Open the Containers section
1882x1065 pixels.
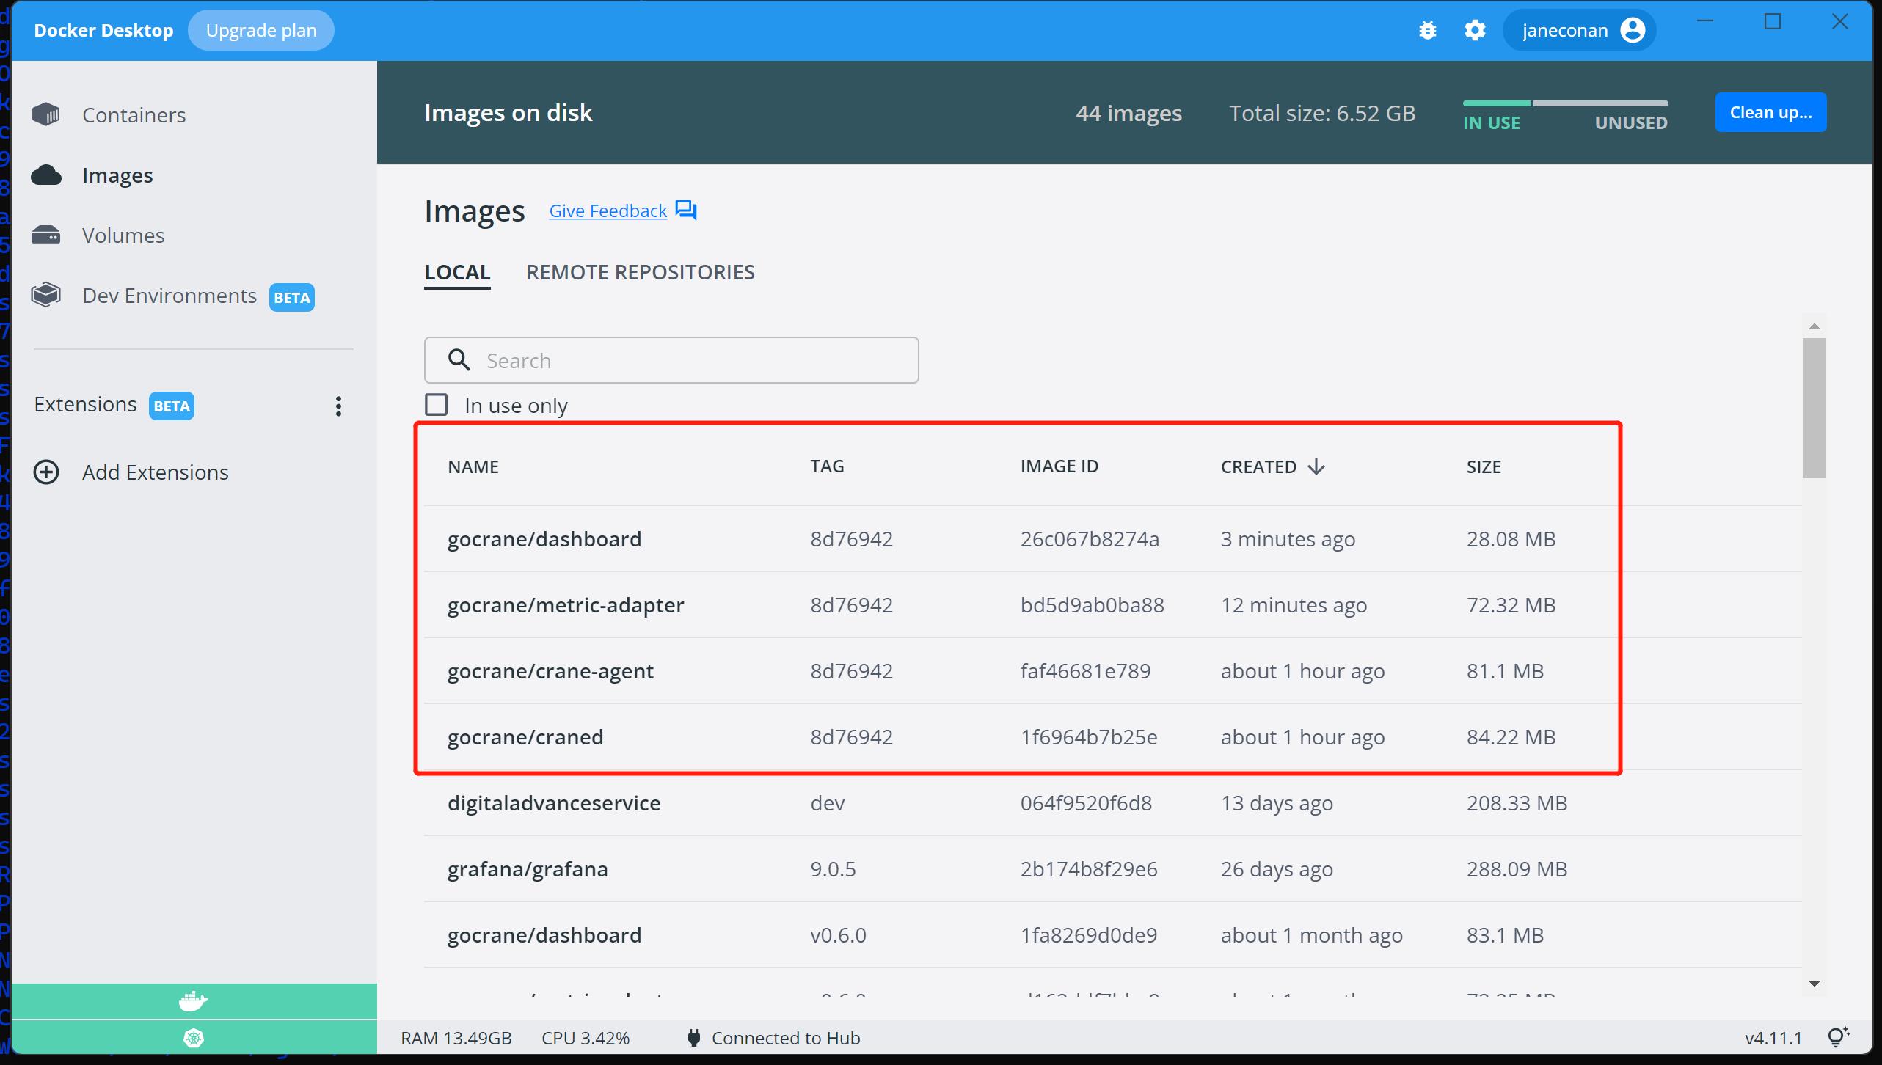tap(134, 115)
